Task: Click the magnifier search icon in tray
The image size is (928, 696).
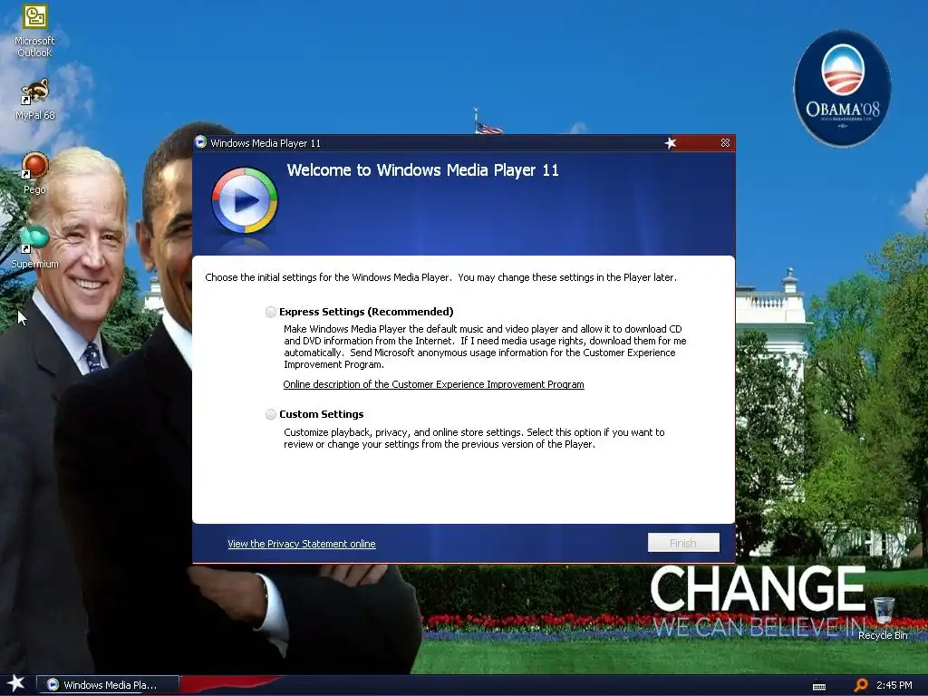Action: coord(861,685)
